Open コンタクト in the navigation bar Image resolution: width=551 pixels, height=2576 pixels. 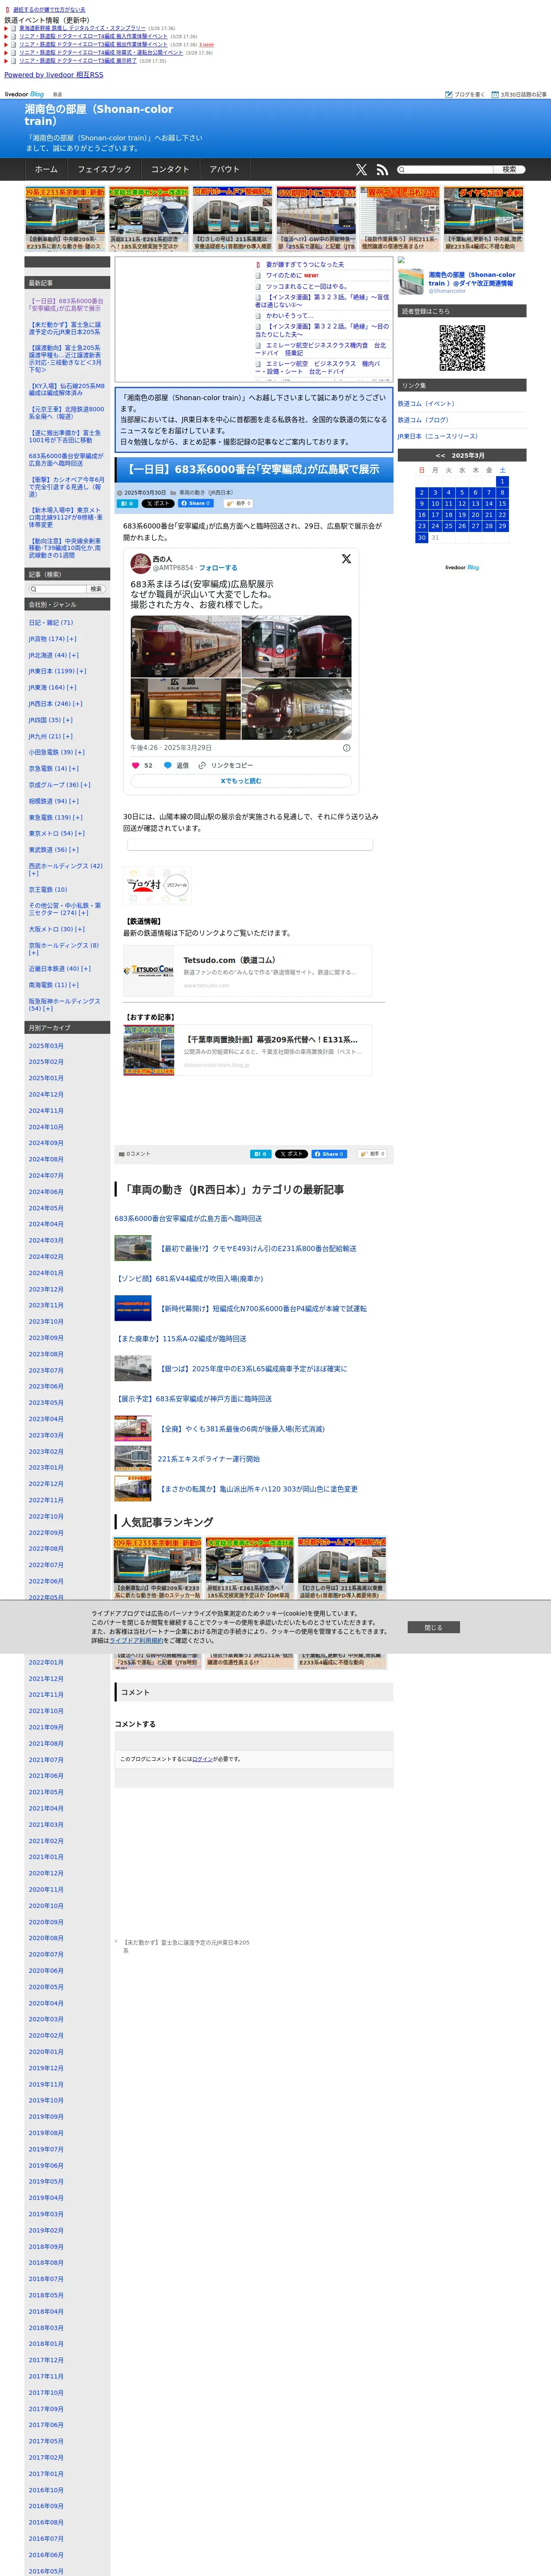[170, 170]
